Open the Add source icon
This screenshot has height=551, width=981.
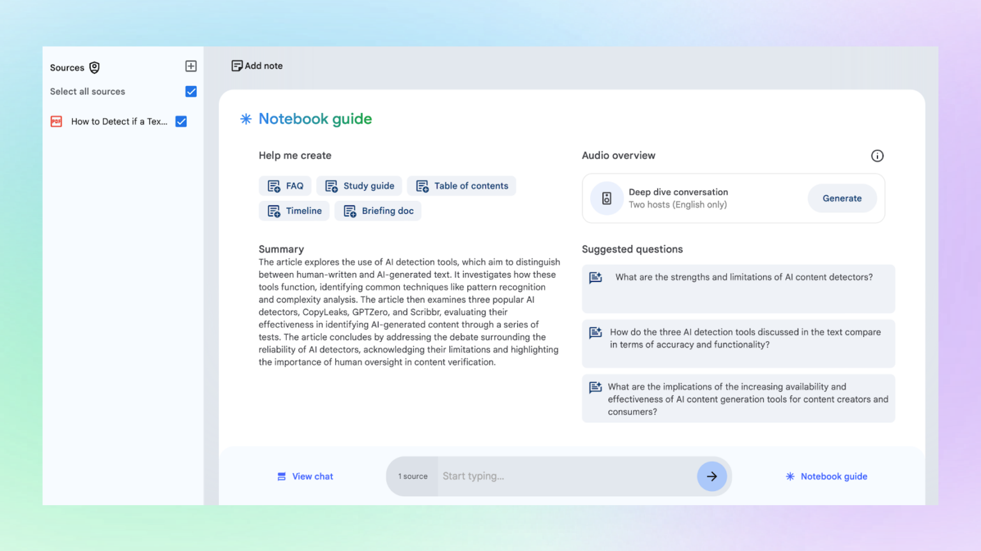(x=191, y=66)
